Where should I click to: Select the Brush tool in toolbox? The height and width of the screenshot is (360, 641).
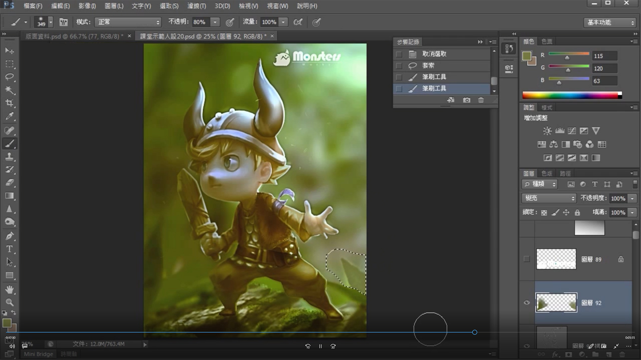[9, 144]
